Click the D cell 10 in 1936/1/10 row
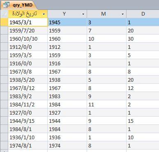Viewport: 159px width, 152px height. [x=143, y=137]
